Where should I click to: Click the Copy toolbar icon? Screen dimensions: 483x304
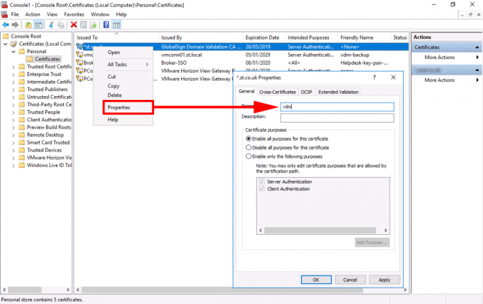[61, 24]
